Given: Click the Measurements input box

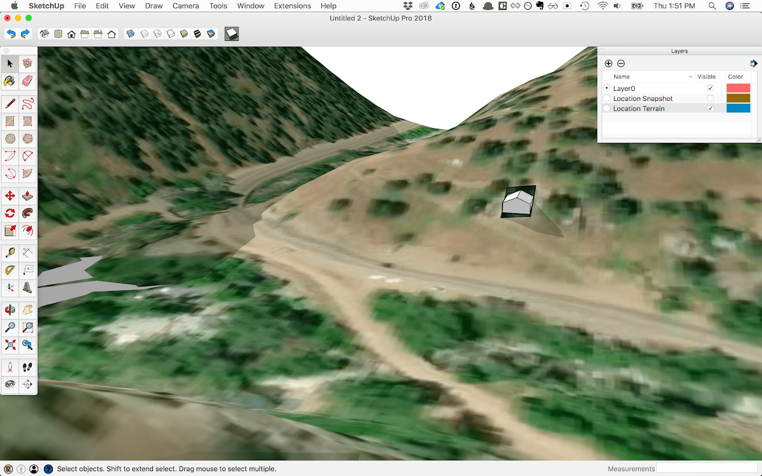Looking at the screenshot, I should pos(706,468).
